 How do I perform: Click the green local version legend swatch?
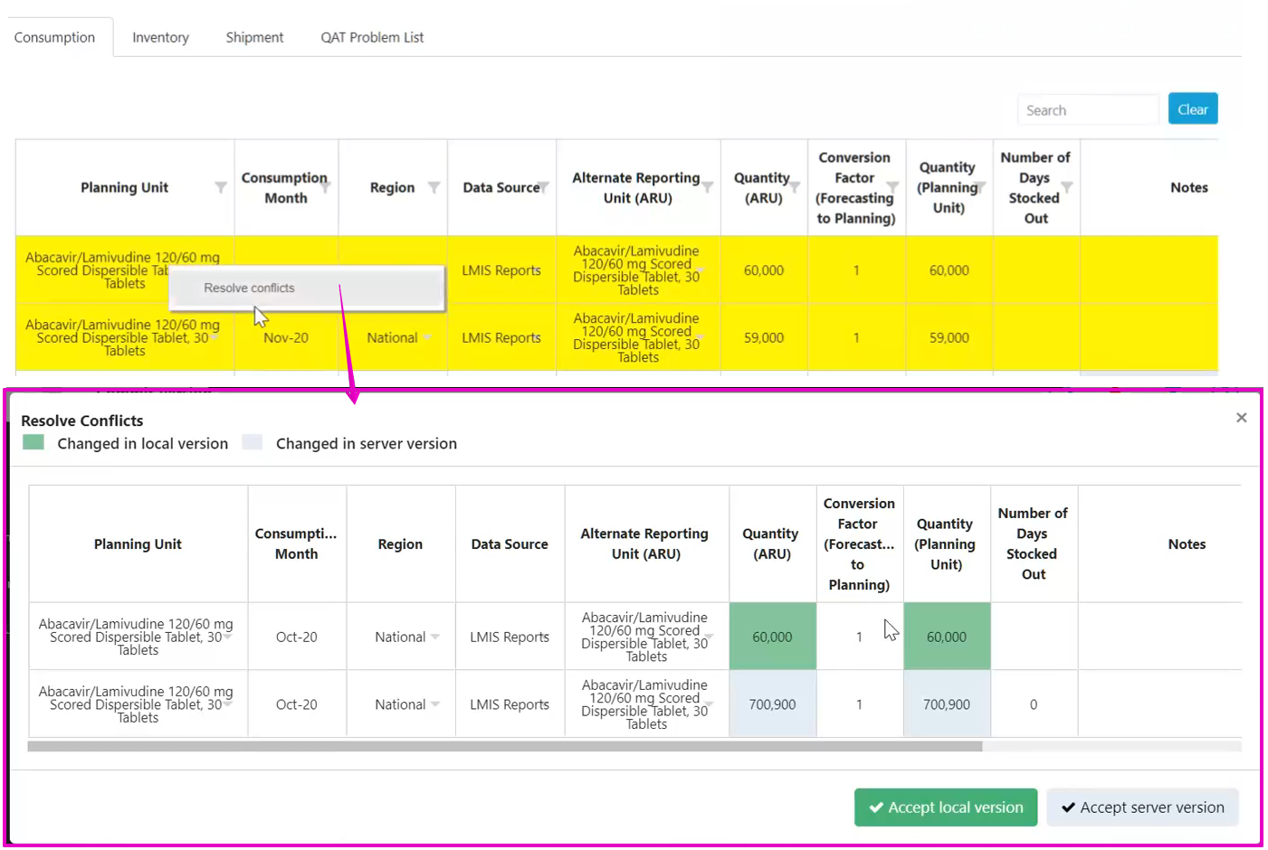point(33,442)
